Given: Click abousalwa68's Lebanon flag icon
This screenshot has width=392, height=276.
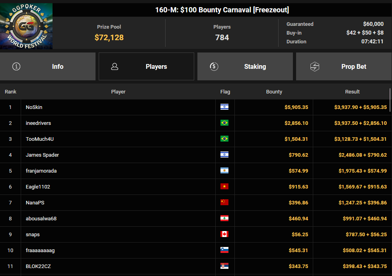Looking at the screenshot, I should pos(224,218).
